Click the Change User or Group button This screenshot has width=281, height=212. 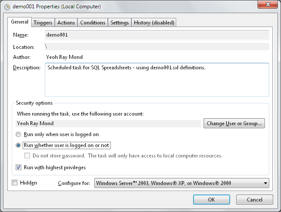coord(234,123)
